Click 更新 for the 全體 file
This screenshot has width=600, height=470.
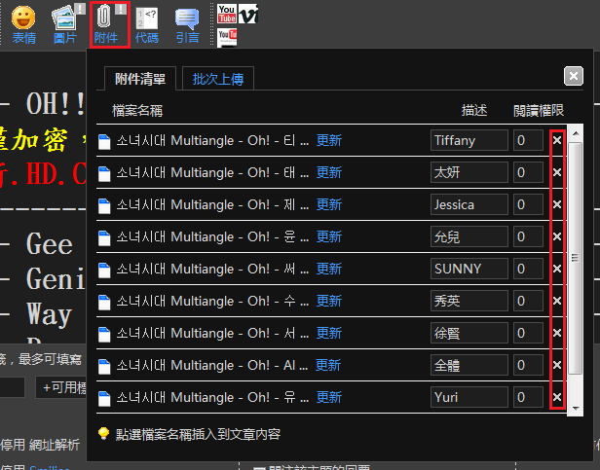[x=328, y=365]
